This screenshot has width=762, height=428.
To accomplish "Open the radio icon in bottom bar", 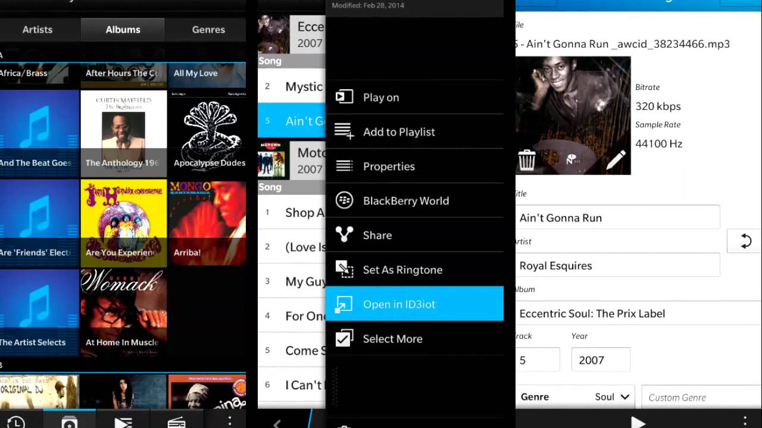I will [x=176, y=422].
